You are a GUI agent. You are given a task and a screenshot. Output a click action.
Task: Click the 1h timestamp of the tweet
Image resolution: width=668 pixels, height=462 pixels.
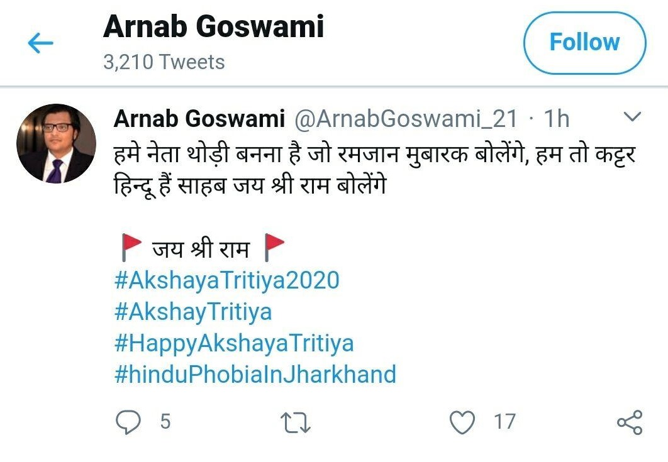pos(557,118)
